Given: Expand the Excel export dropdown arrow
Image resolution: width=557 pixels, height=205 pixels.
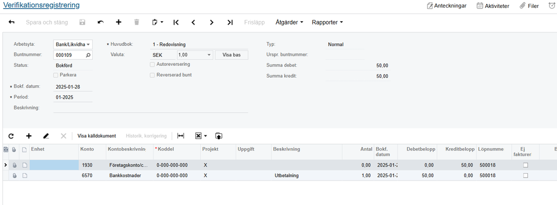Looking at the screenshot, I should pos(205,136).
